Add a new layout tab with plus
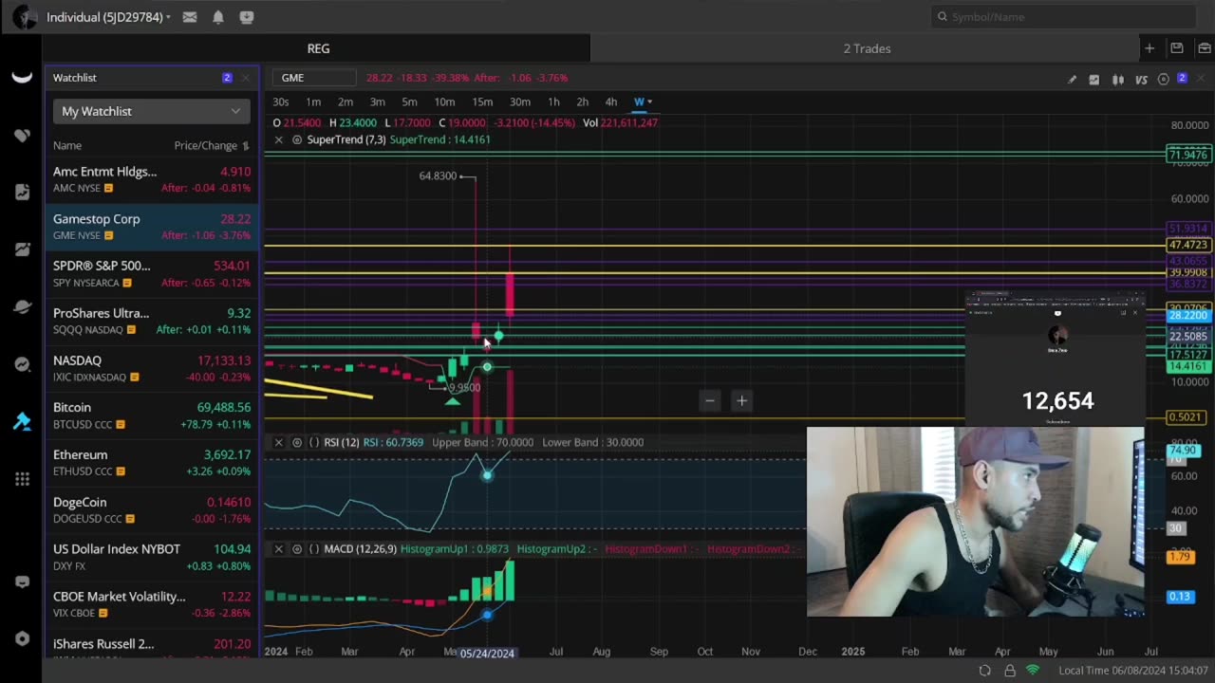 (1149, 48)
